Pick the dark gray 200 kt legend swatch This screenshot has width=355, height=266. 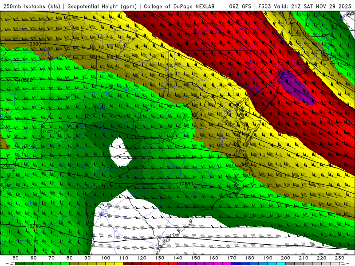290,264
